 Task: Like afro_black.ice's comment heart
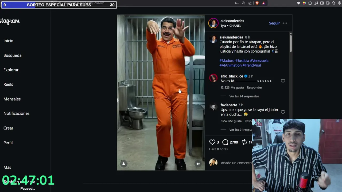coord(283,81)
